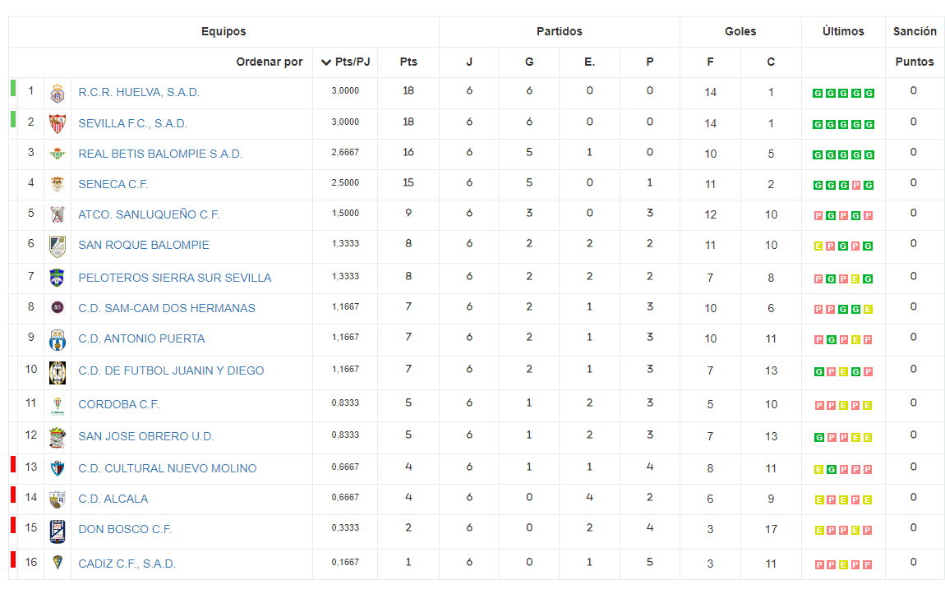Open C.D. CULTURAL NUEVO MOLINO link

coord(168,468)
